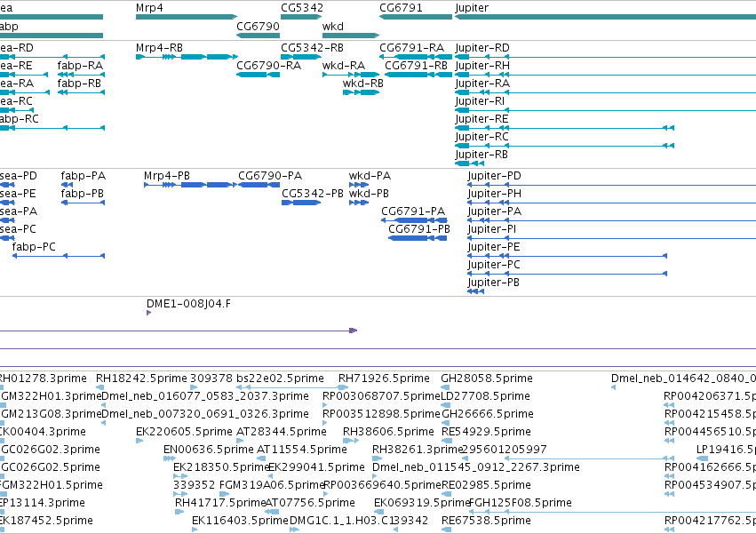Select the RE67538.5prime EST label
The image size is (756, 534).
pyautogui.click(x=486, y=521)
